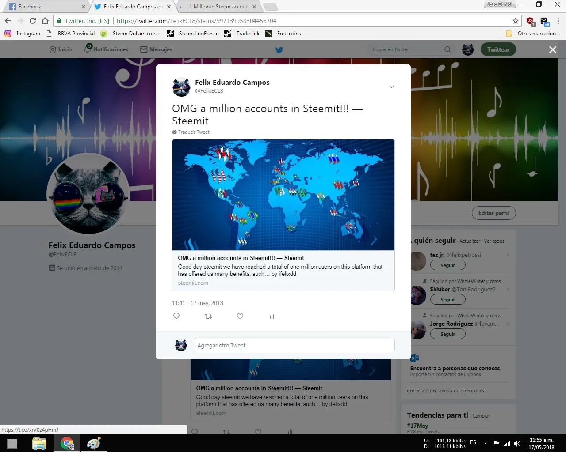Click the browser forward arrow
Image resolution: width=566 pixels, height=452 pixels.
pyautogui.click(x=20, y=21)
